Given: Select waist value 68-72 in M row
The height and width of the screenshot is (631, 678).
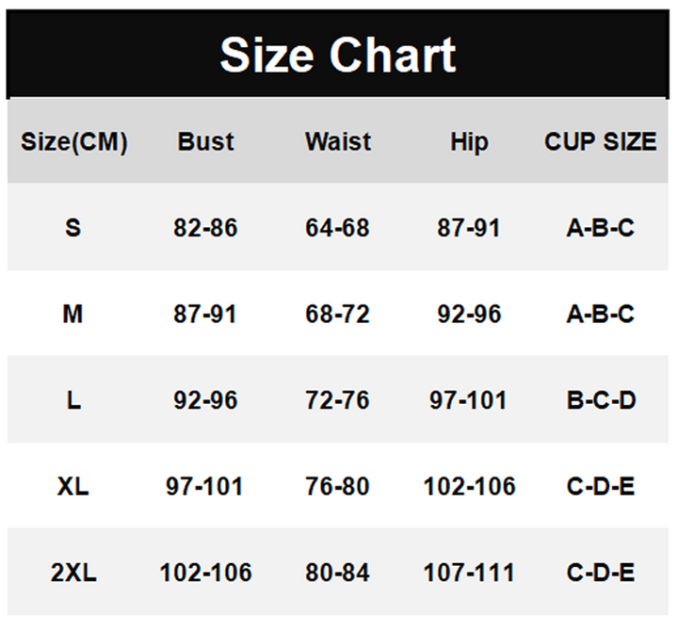Looking at the screenshot, I should (337, 314).
